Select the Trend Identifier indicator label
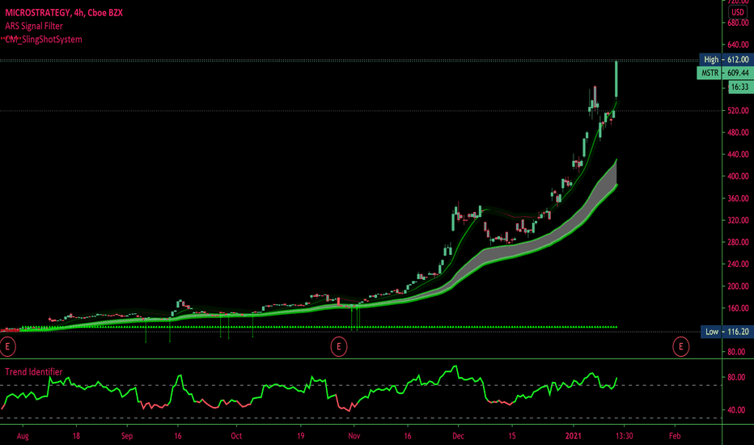This screenshot has height=445, width=754. (x=34, y=372)
